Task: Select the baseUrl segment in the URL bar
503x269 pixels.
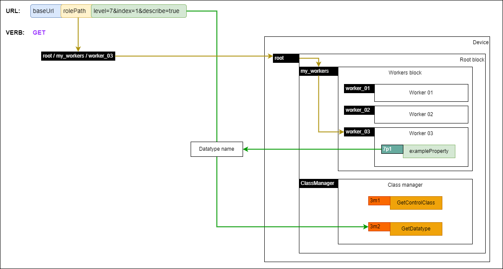Action: click(45, 11)
